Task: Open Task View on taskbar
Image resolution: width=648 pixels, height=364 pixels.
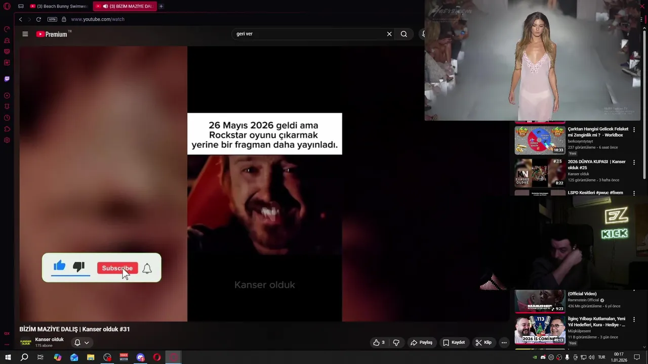Action: [x=40, y=357]
